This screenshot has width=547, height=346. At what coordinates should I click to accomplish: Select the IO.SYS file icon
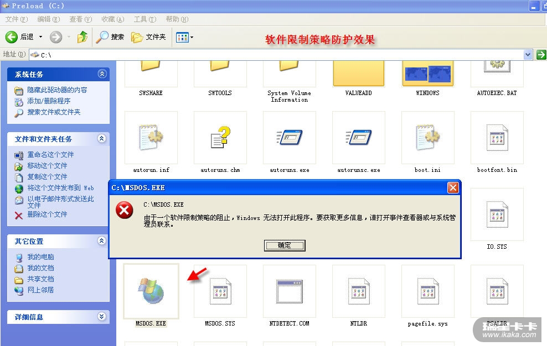click(497, 214)
